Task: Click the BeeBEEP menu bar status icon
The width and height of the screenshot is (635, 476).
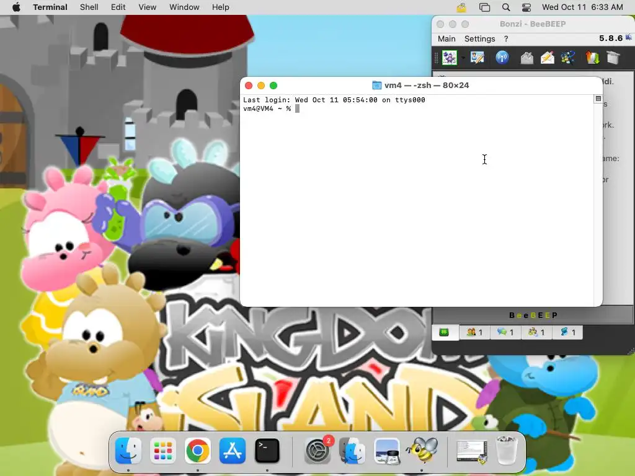Action: pyautogui.click(x=461, y=7)
